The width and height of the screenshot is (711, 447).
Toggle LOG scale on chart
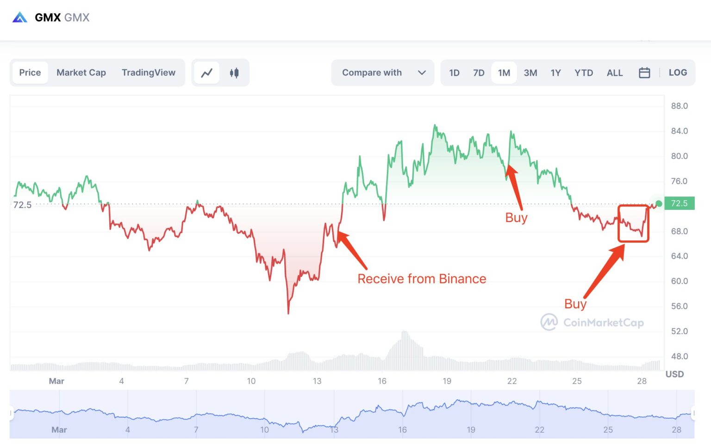click(678, 73)
